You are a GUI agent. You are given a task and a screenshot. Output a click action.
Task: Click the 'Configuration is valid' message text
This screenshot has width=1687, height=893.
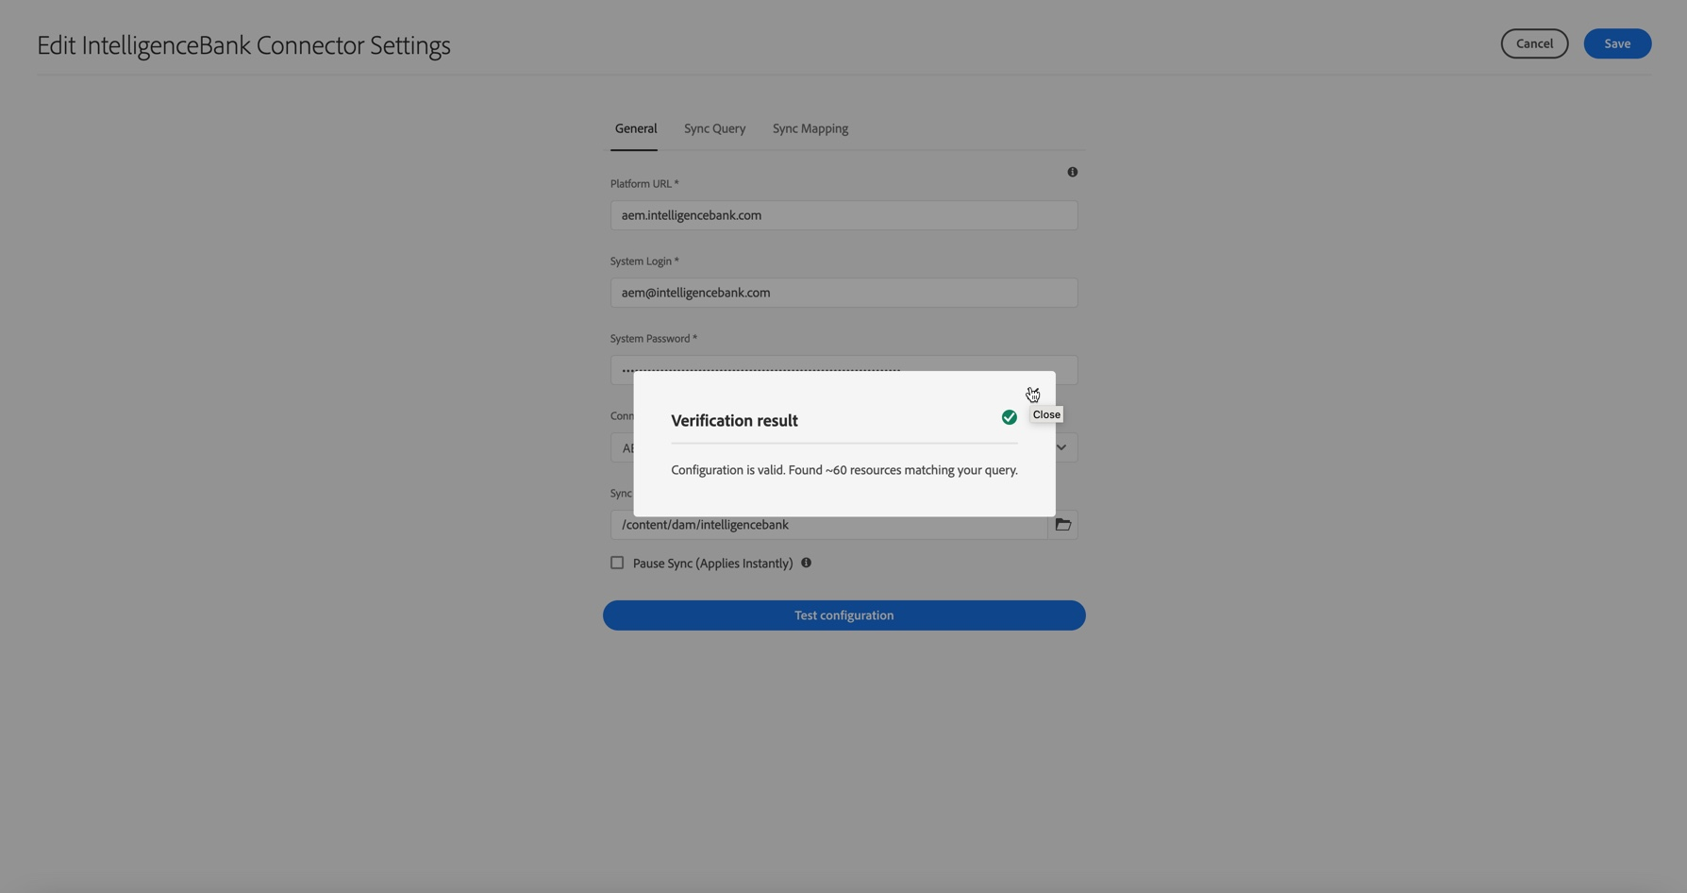tap(843, 470)
